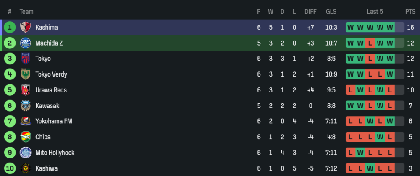The width and height of the screenshot is (420, 176).
Task: Click the rank 1 position badge
Action: [10, 28]
